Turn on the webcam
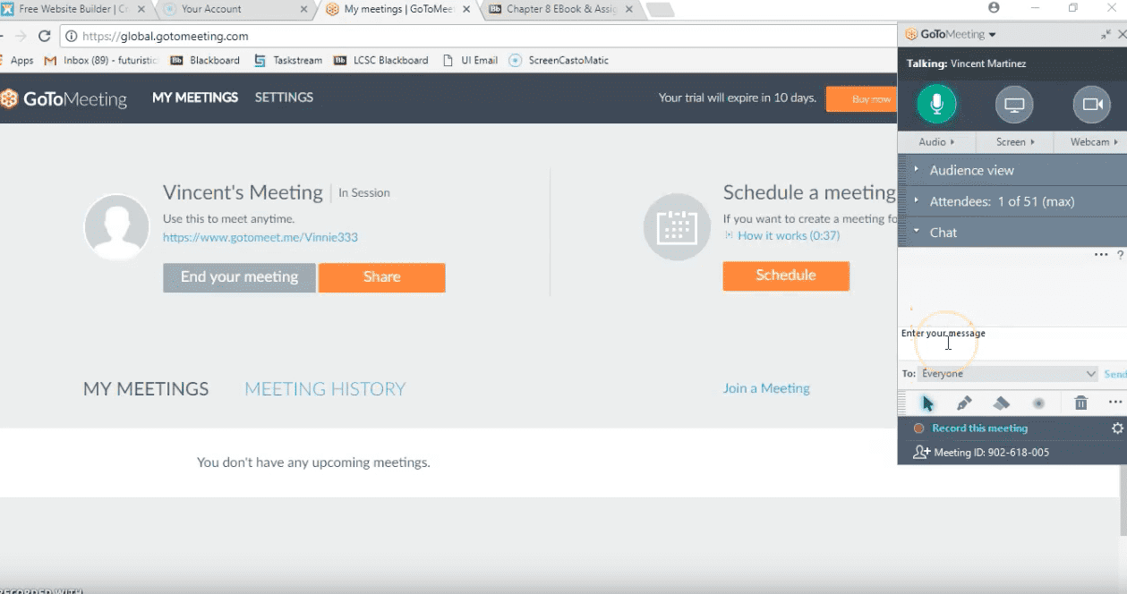This screenshot has height=594, width=1127. click(x=1091, y=104)
